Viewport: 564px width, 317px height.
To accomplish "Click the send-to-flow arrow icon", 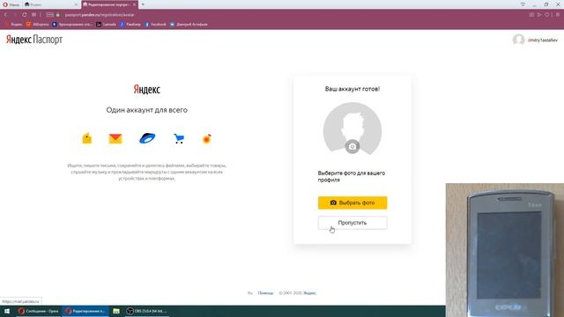I will (539, 15).
